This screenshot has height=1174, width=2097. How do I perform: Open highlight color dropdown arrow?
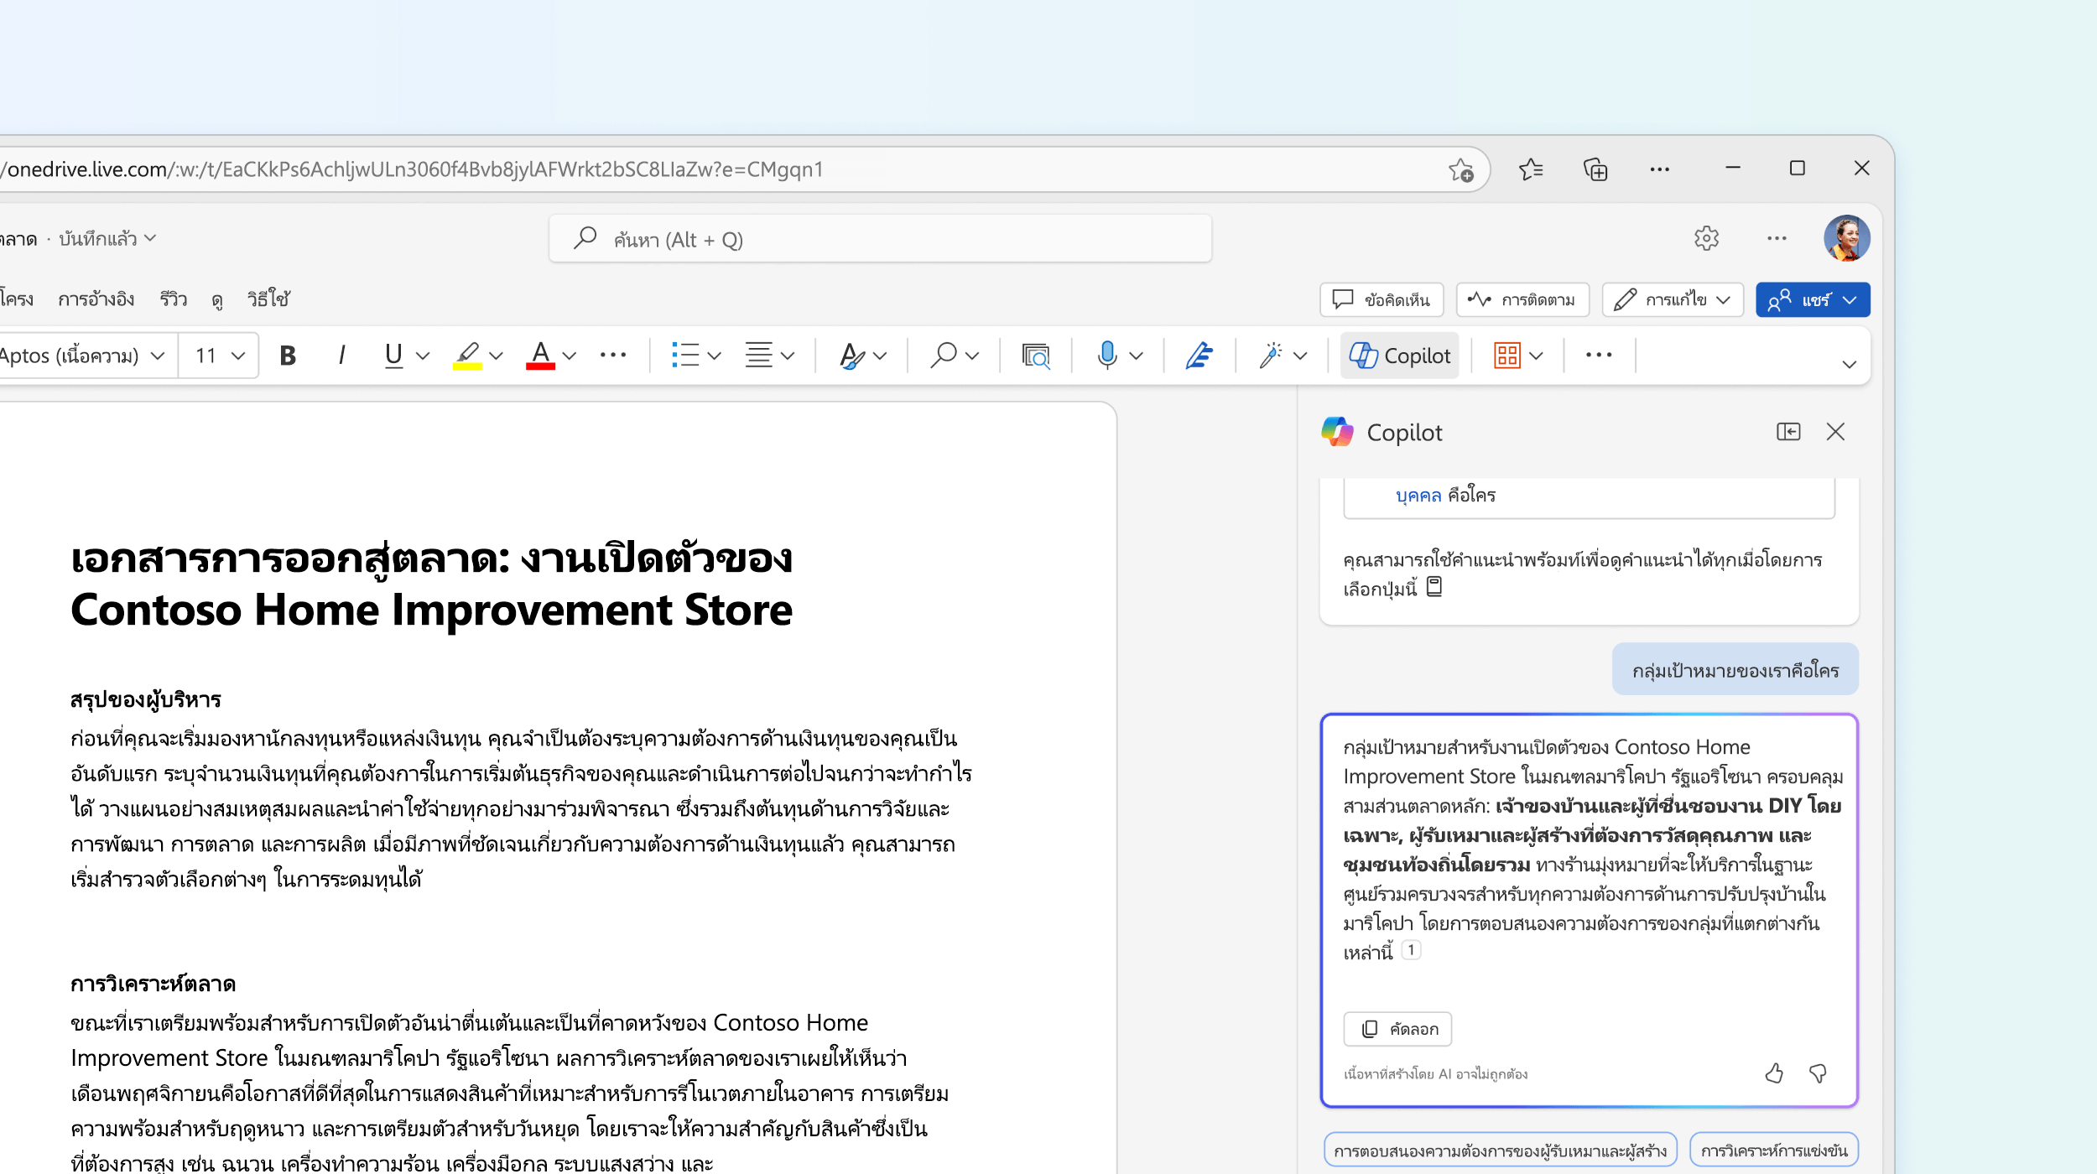(x=496, y=356)
